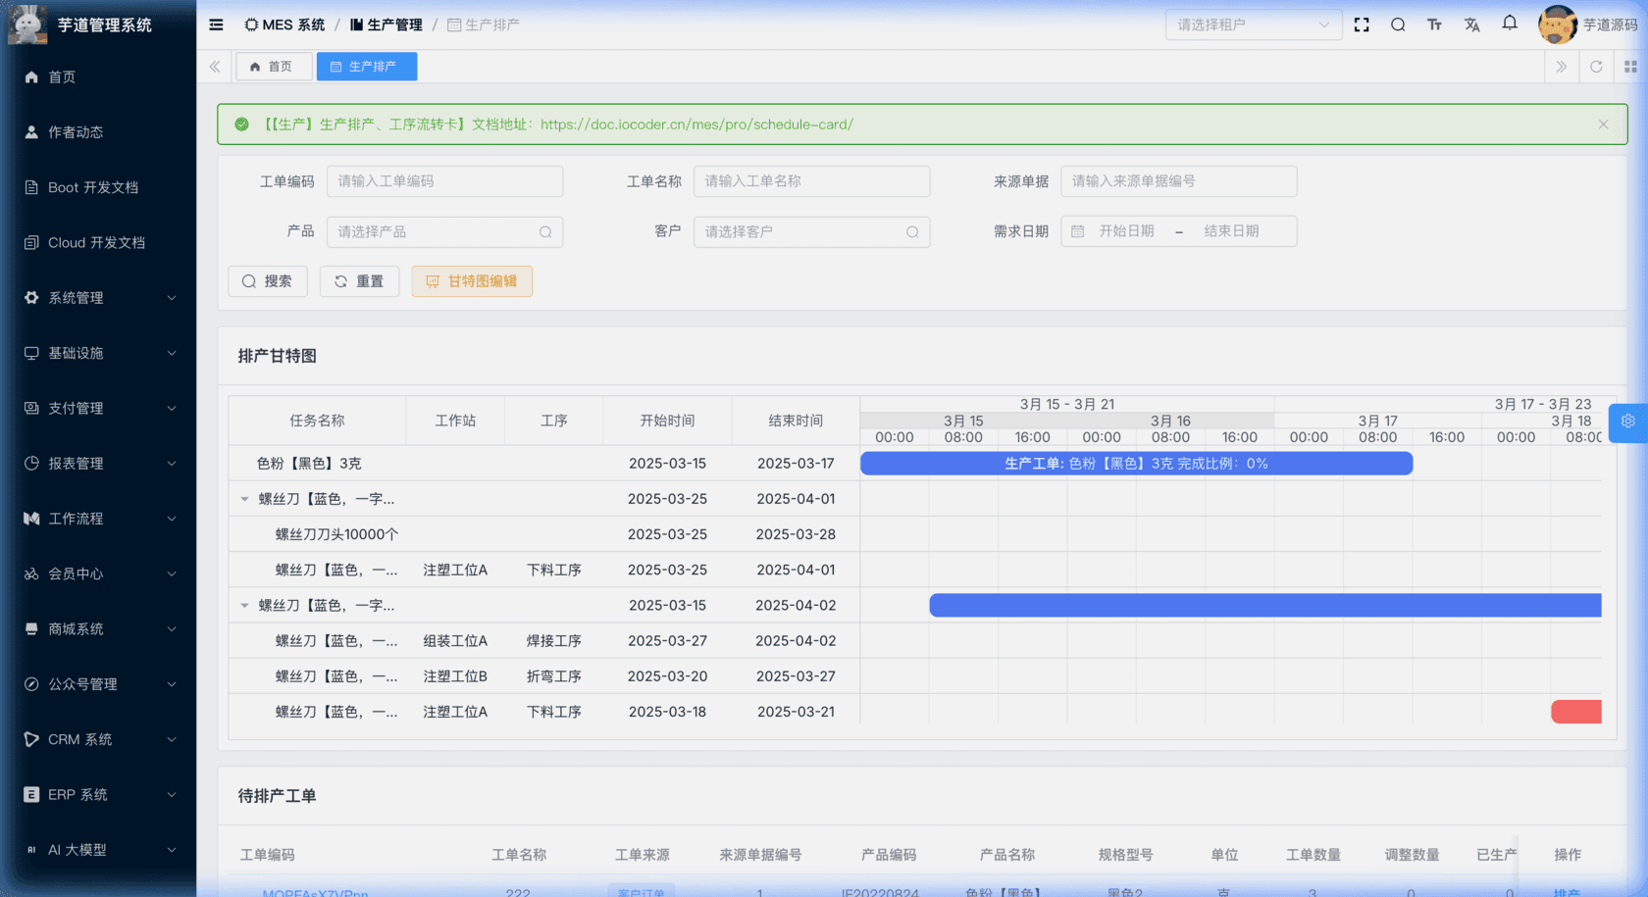Screen dimensions: 1648x897
Task: Expand the 系统管理 sidebar menu
Action: tap(98, 298)
